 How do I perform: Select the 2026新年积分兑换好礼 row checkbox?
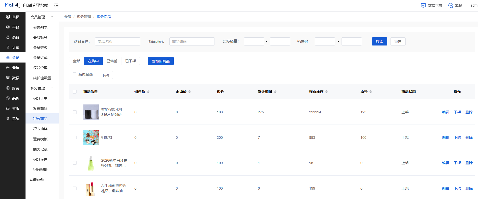pyautogui.click(x=75, y=163)
